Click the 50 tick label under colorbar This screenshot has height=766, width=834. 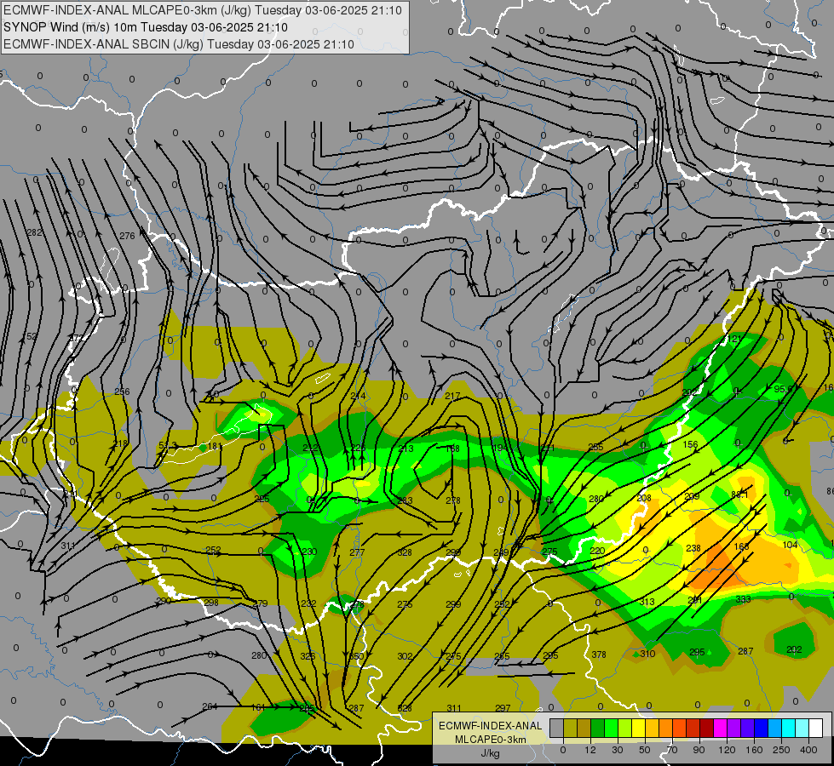tap(645, 750)
